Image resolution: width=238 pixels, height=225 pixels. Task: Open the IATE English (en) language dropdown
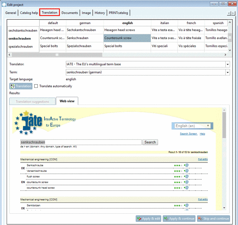192,126
